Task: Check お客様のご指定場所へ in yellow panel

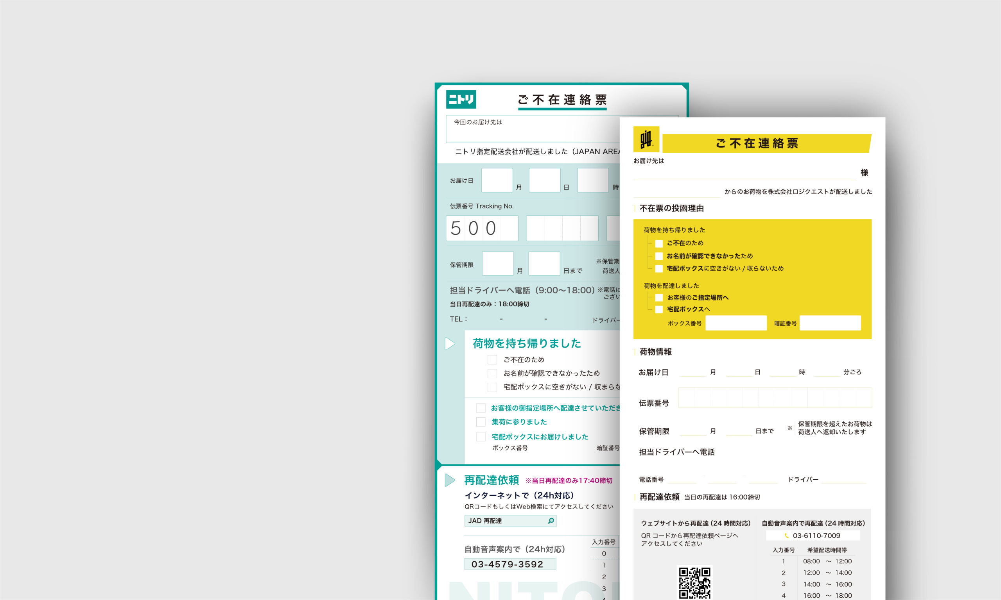Action: point(659,298)
